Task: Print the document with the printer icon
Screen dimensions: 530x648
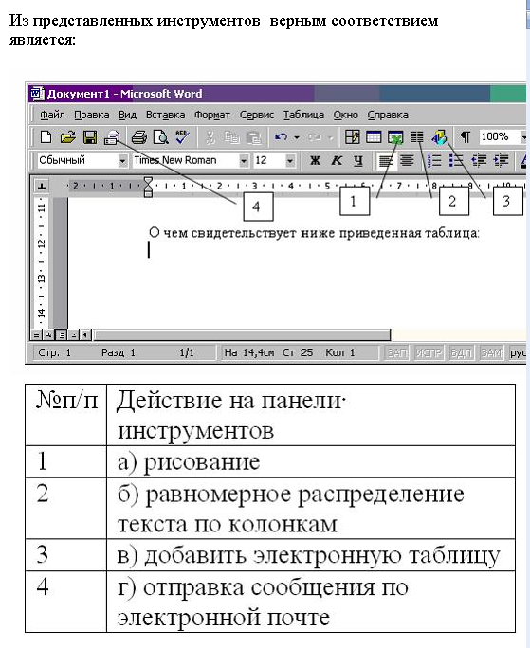Action: click(x=138, y=136)
